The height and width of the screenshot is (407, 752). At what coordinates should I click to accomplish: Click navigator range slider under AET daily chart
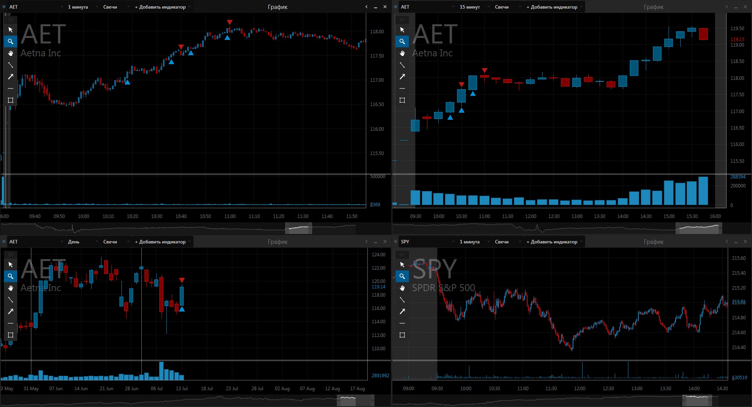[356, 400]
